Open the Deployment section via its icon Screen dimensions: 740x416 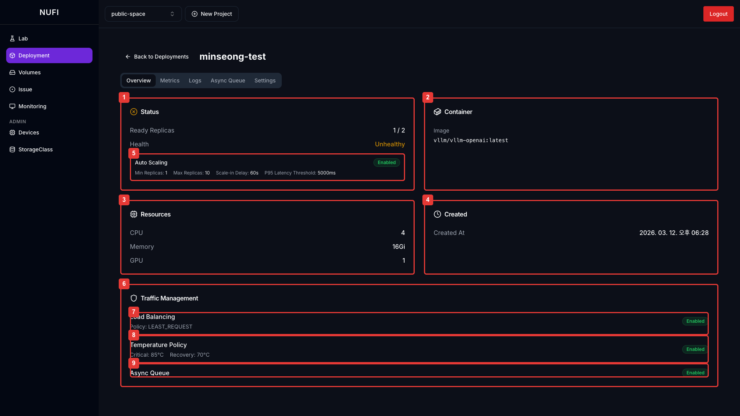click(x=13, y=55)
